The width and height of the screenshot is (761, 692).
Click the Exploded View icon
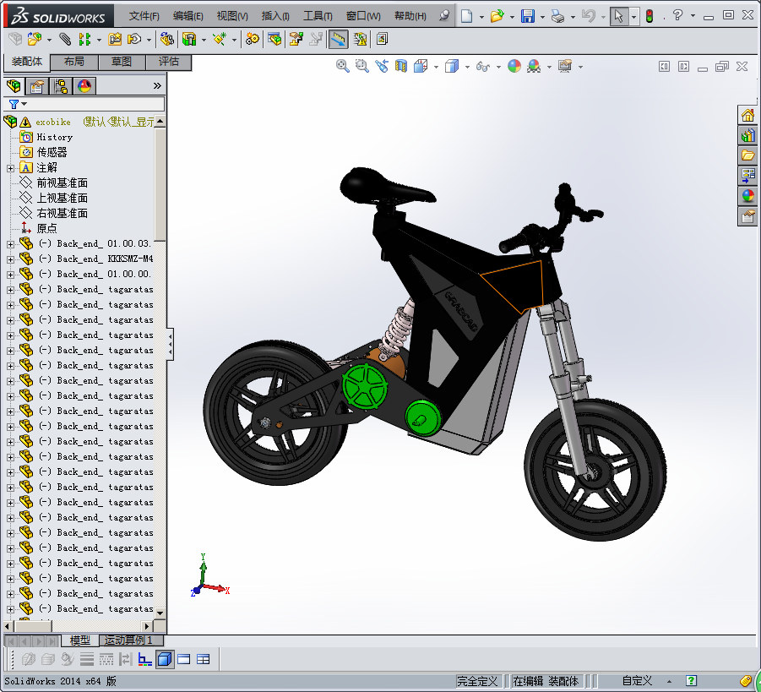(x=296, y=39)
